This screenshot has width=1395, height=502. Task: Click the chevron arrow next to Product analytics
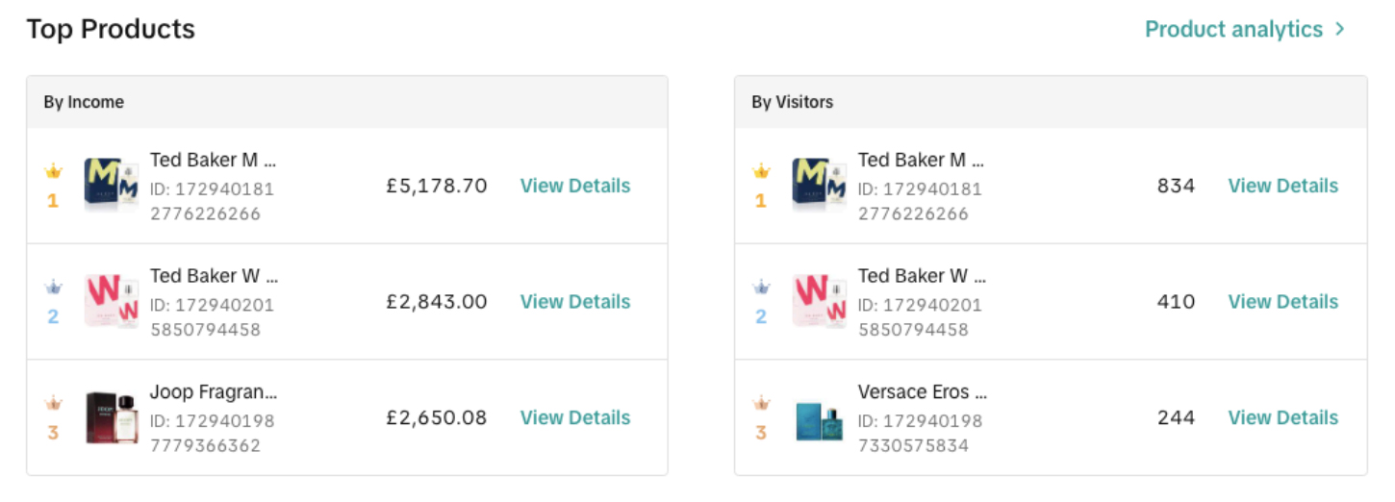(1340, 30)
